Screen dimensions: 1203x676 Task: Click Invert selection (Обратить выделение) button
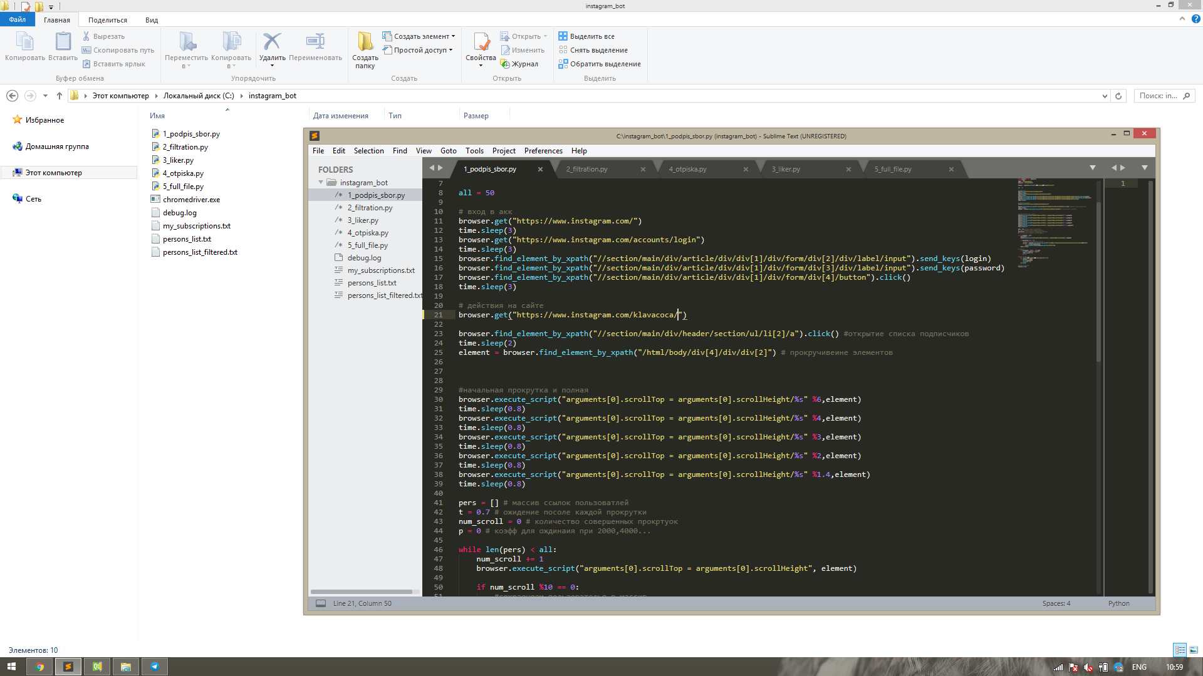click(x=600, y=64)
